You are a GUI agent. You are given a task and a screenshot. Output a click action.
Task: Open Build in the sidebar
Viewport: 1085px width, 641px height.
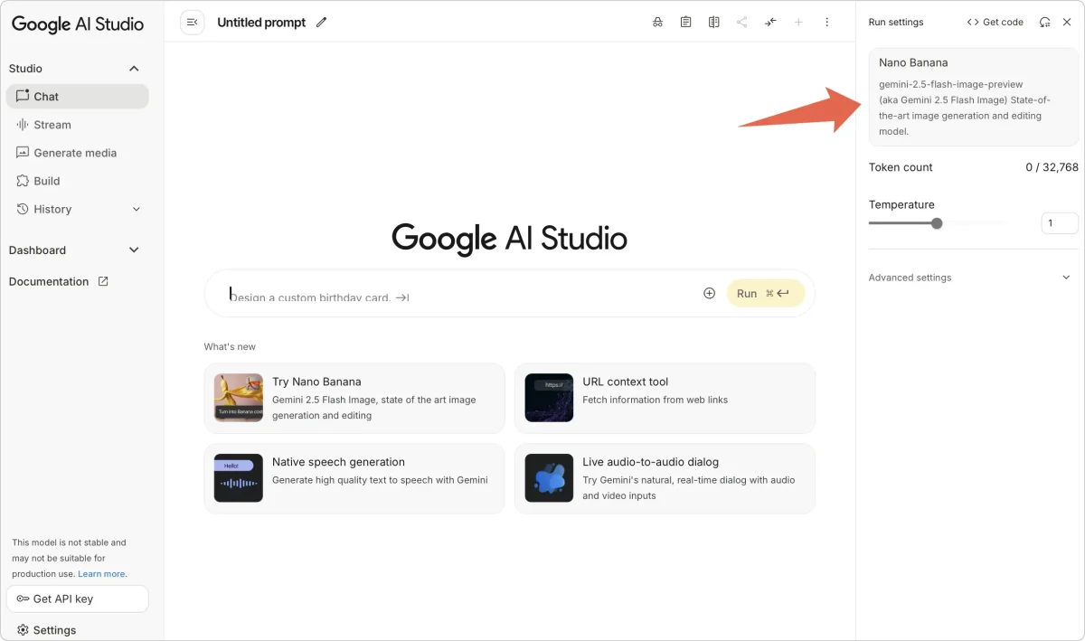point(77,181)
